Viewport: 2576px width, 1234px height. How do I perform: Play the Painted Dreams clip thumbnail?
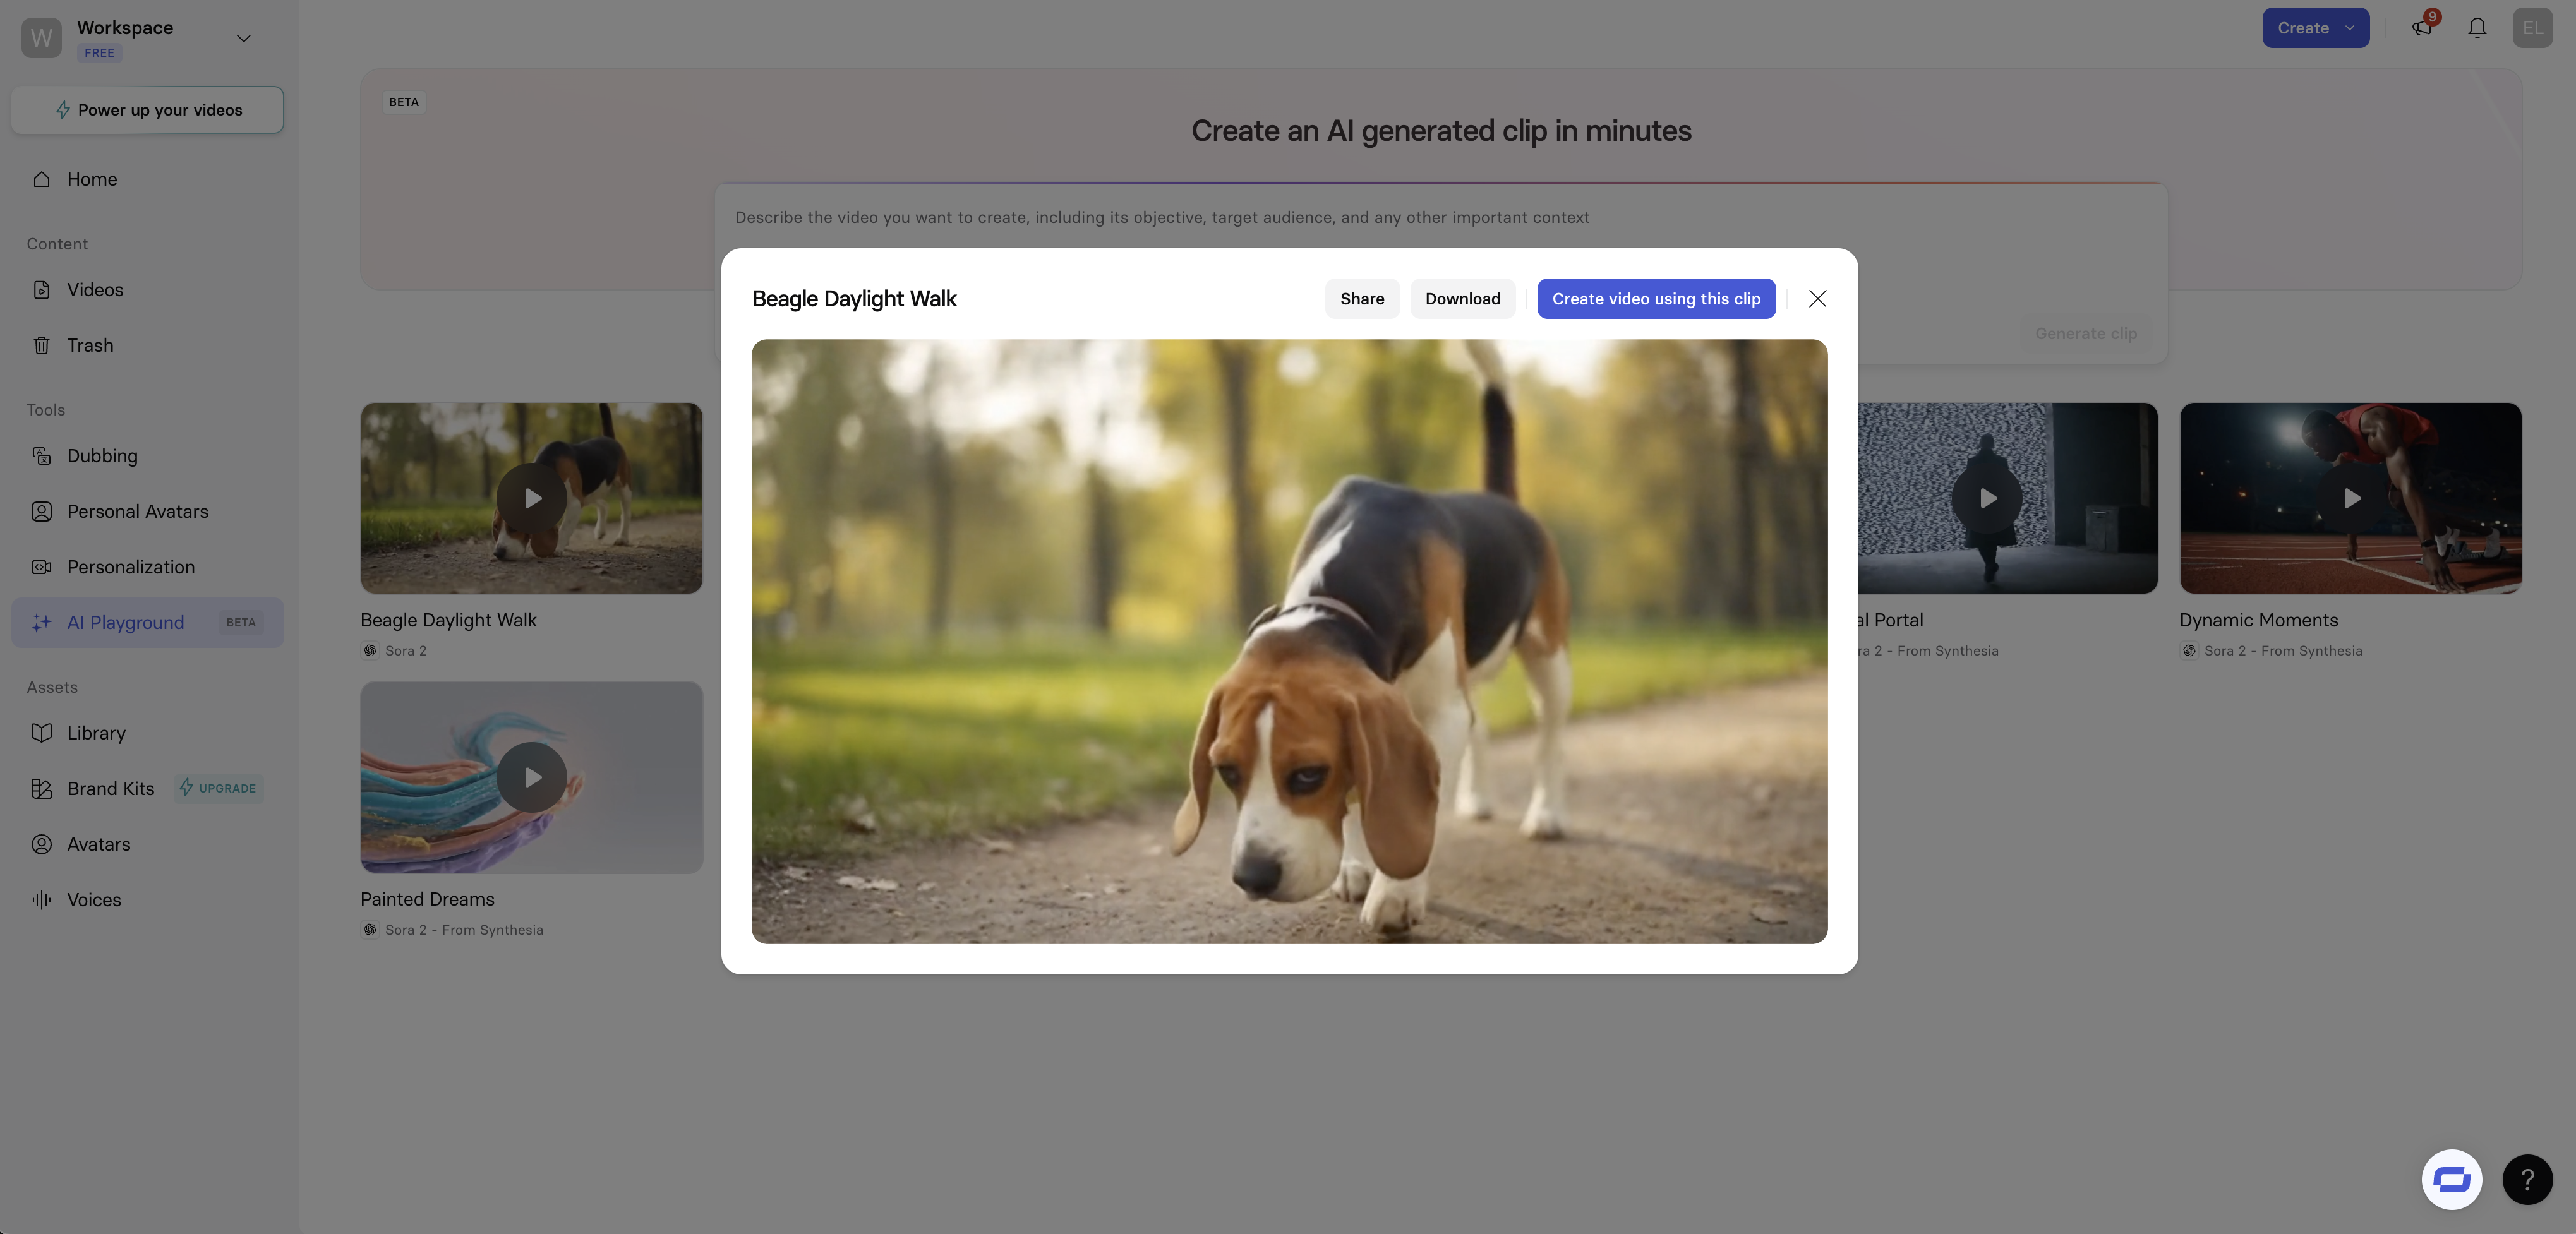(532, 777)
